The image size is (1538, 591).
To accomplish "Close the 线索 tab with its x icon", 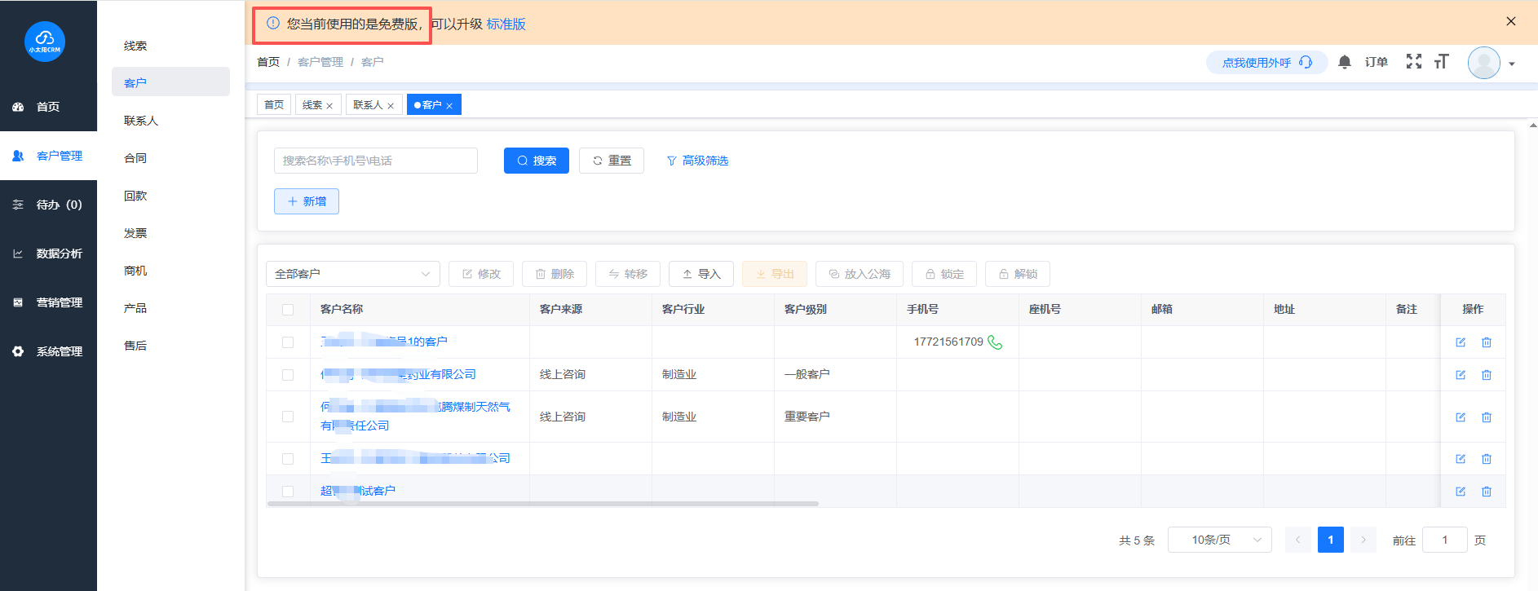I will (x=329, y=106).
